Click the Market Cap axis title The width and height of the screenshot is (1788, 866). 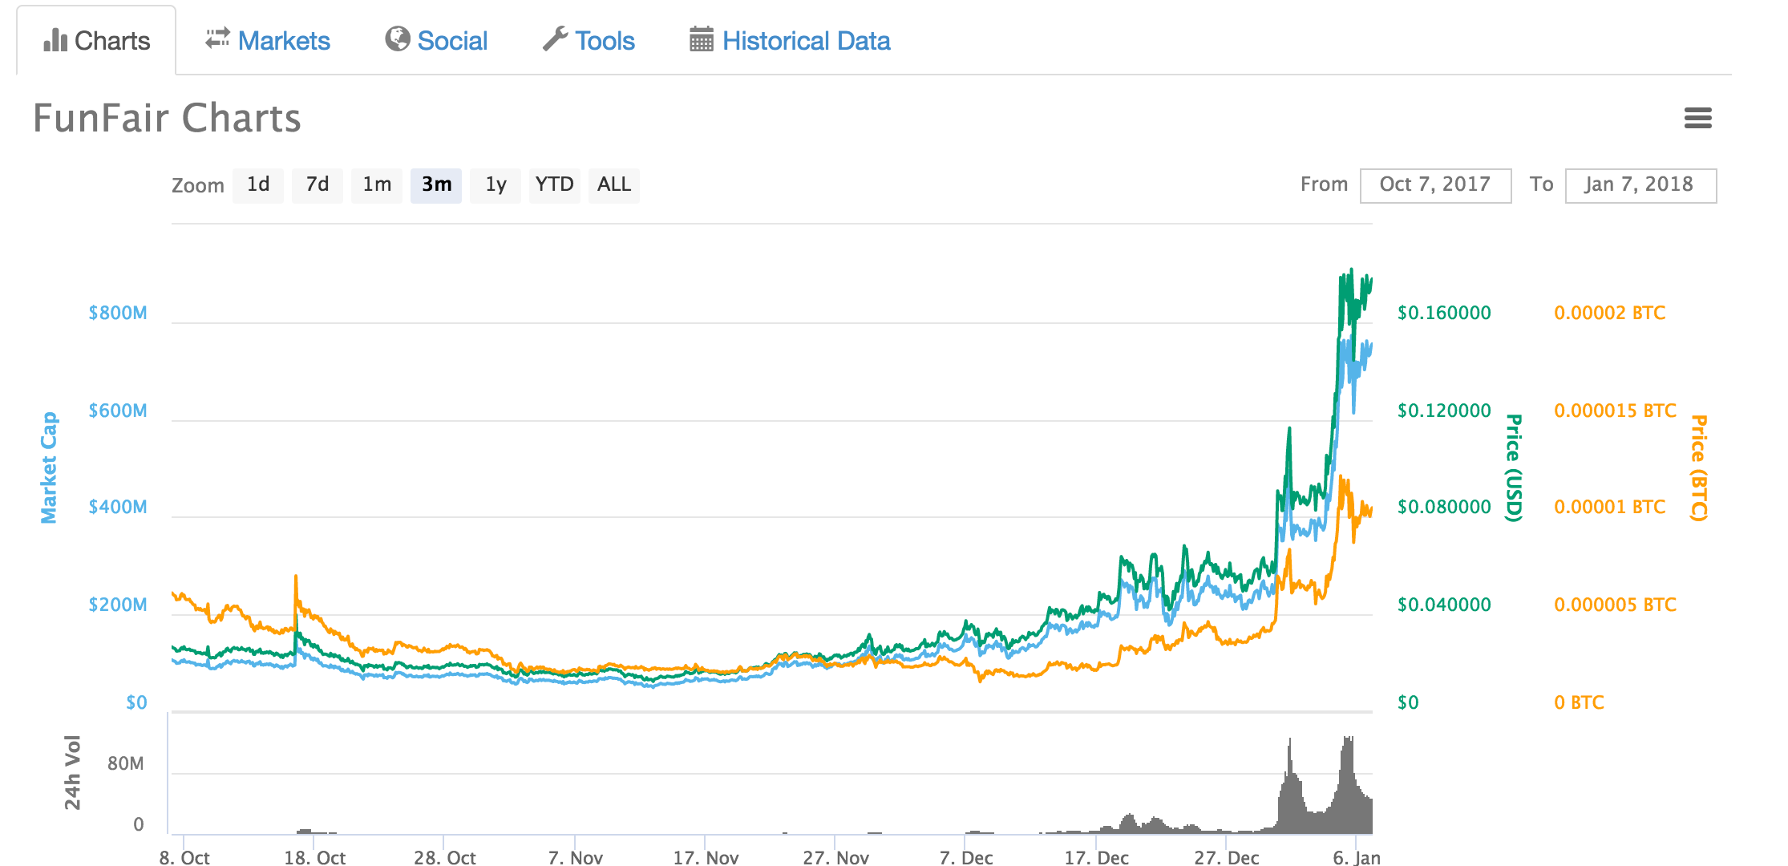[x=49, y=467]
